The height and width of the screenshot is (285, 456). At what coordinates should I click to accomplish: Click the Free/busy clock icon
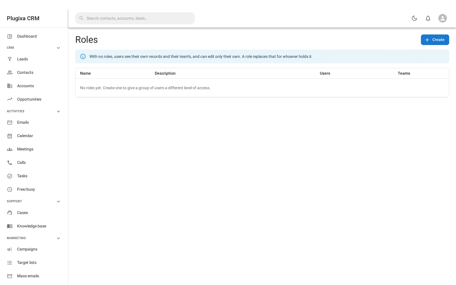click(10, 190)
